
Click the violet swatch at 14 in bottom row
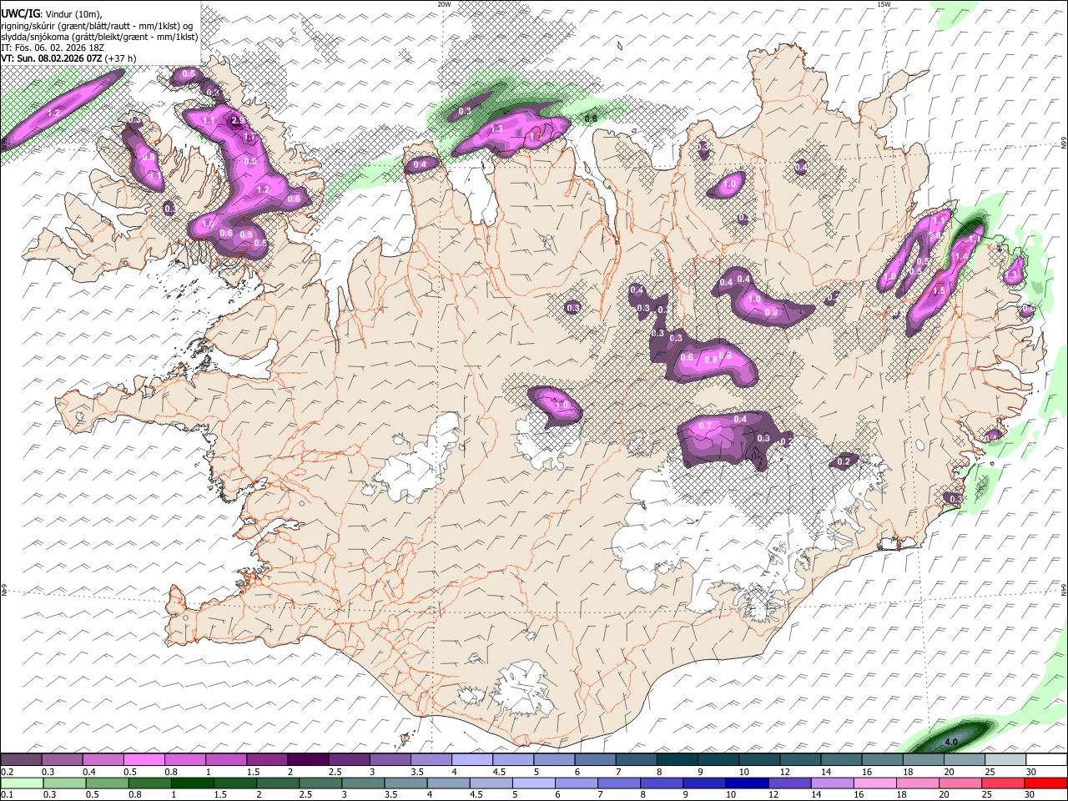[x=832, y=783]
